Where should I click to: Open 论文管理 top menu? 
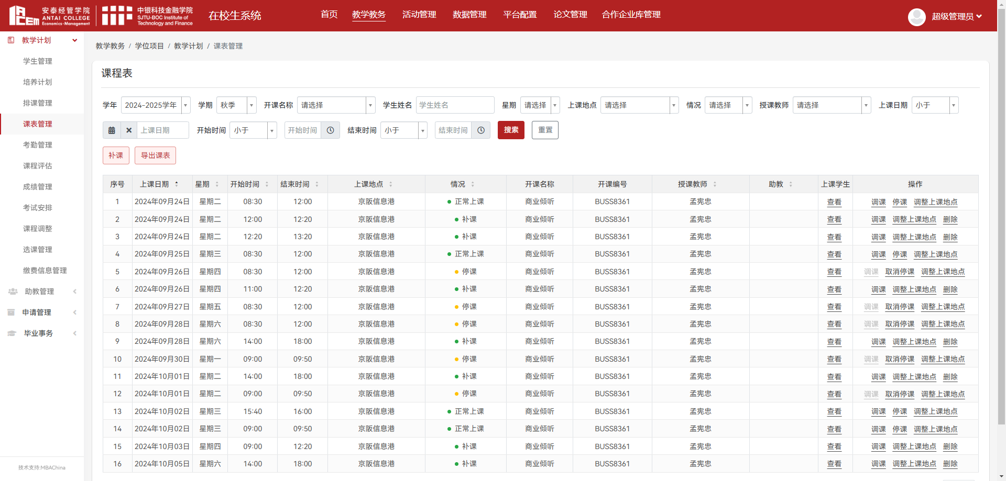(570, 15)
